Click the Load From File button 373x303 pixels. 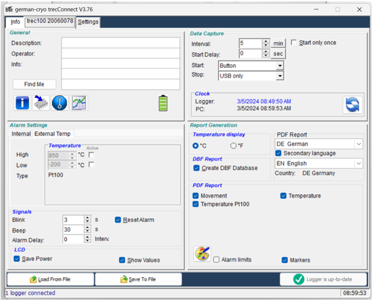pyautogui.click(x=51, y=279)
